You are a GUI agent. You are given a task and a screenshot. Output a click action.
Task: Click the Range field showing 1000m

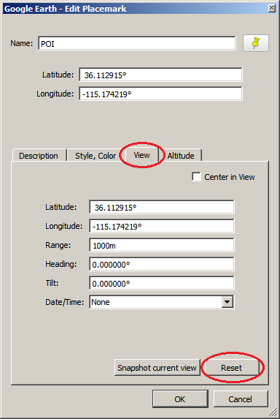162,245
